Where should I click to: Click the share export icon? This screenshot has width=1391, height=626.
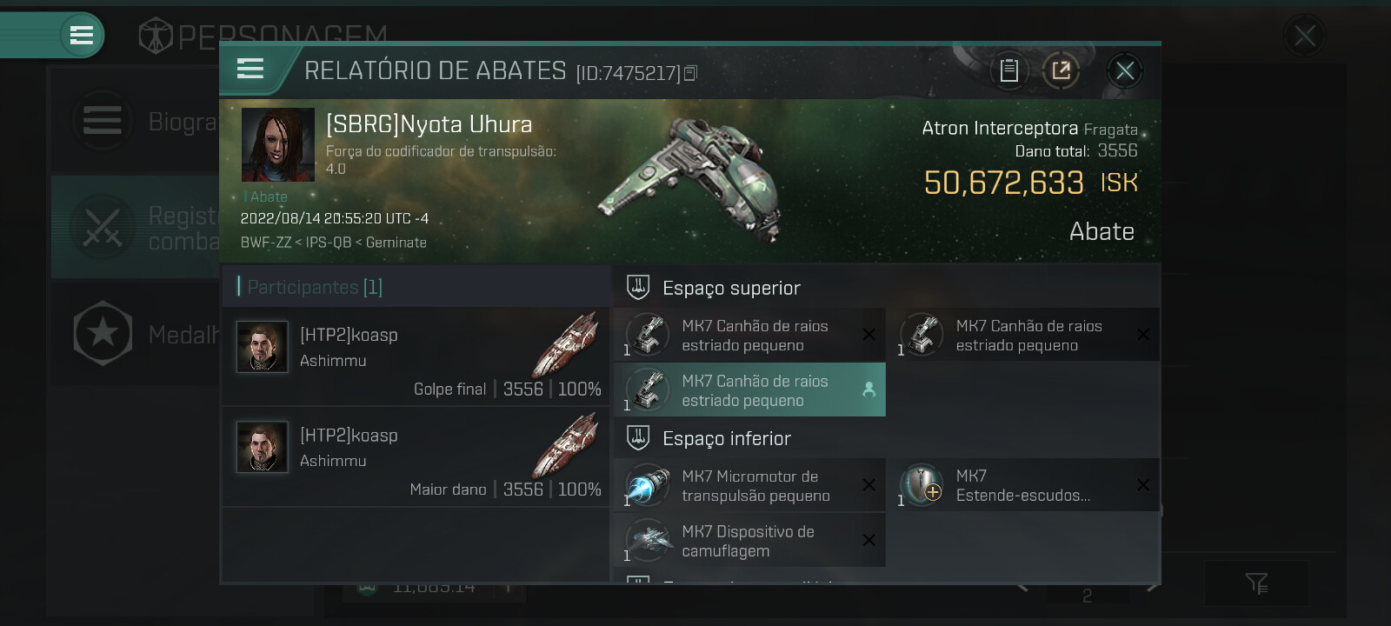tap(1061, 70)
